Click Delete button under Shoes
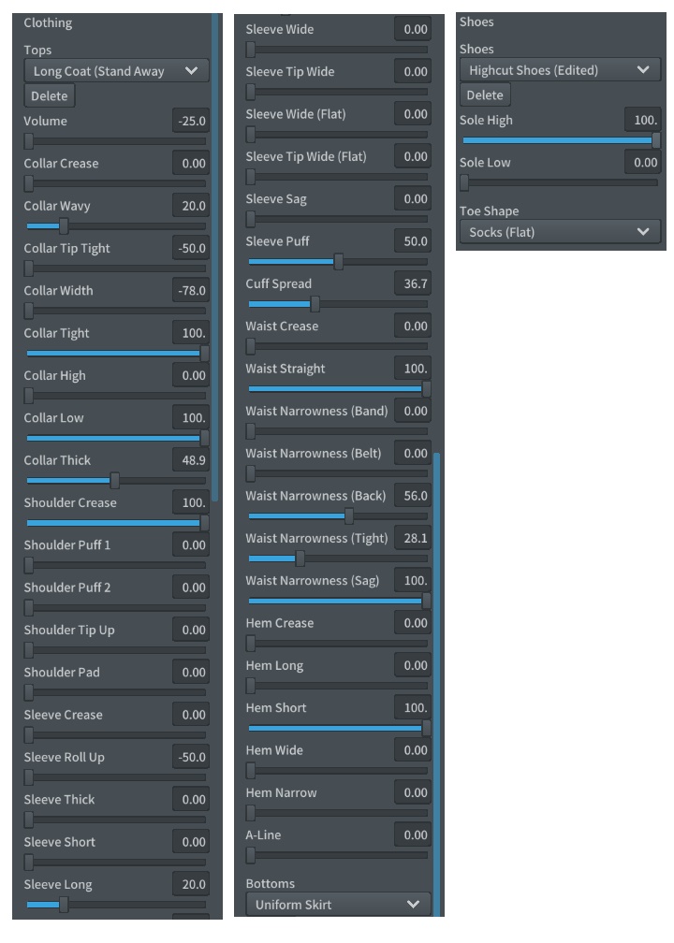 (484, 94)
